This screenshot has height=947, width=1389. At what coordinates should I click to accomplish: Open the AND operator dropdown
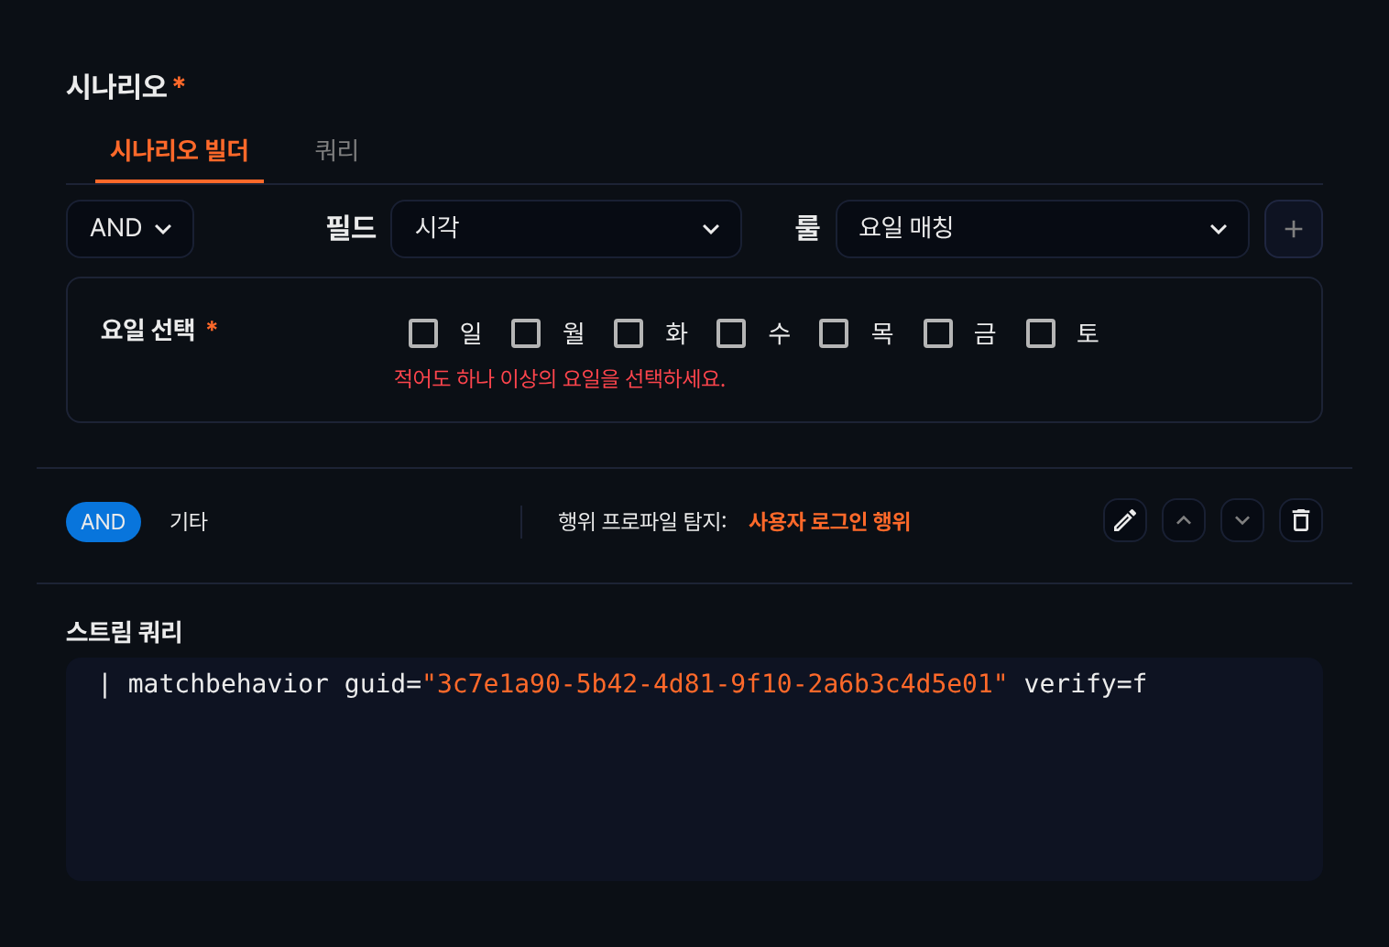(130, 229)
